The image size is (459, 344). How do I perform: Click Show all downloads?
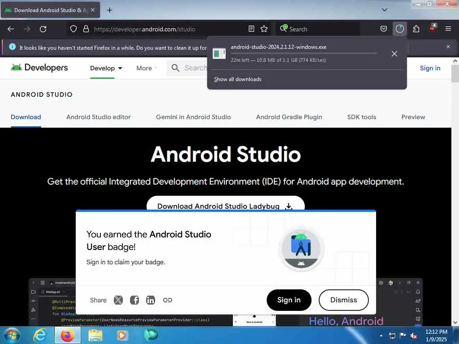pos(238,79)
